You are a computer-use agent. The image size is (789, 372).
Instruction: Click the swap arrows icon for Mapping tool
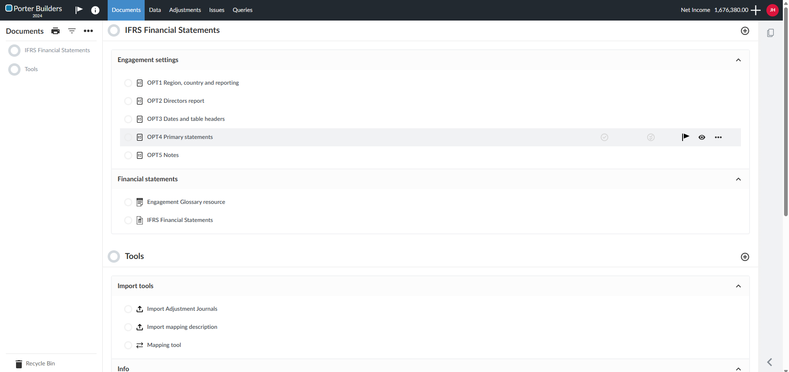140,345
